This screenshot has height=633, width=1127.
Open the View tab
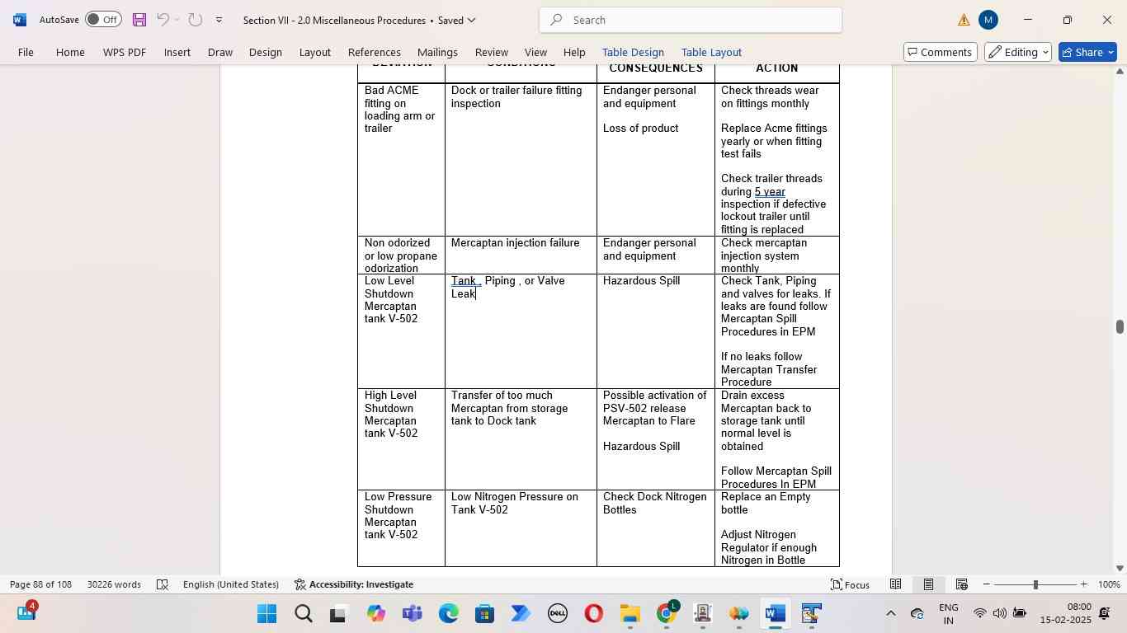coord(535,52)
